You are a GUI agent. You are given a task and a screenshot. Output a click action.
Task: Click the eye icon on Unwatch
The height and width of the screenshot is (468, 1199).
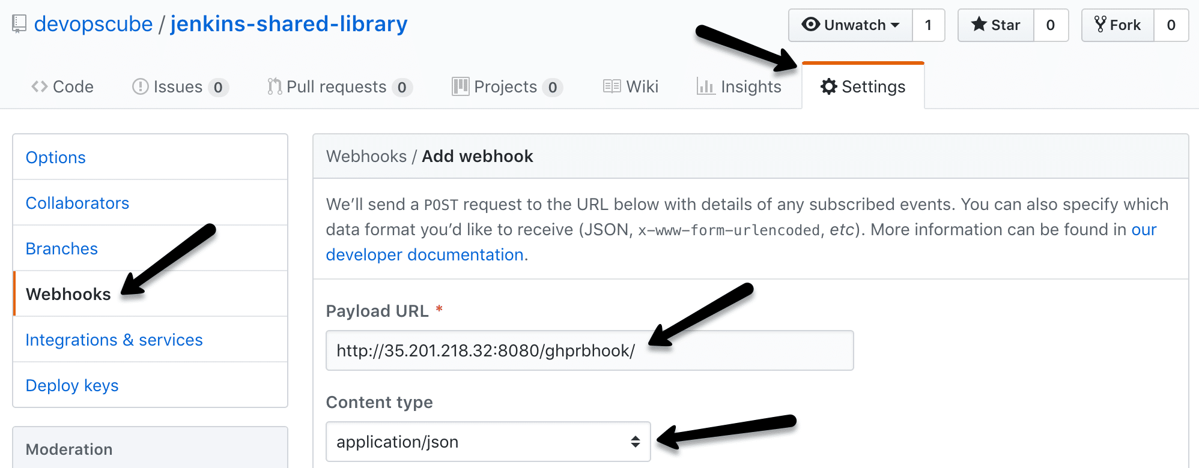pyautogui.click(x=811, y=25)
